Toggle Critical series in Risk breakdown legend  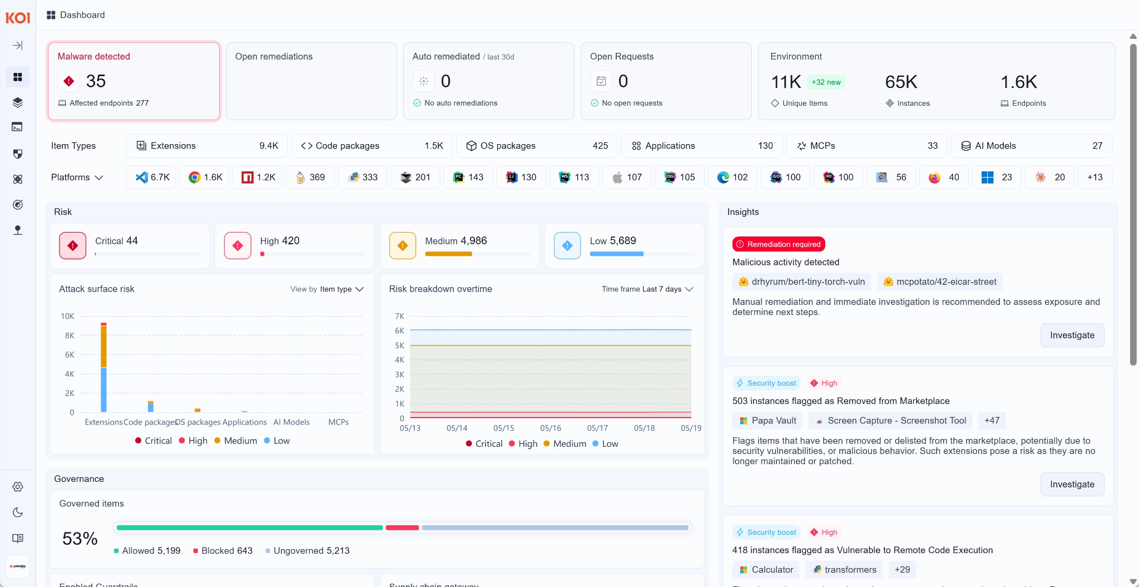(484, 443)
